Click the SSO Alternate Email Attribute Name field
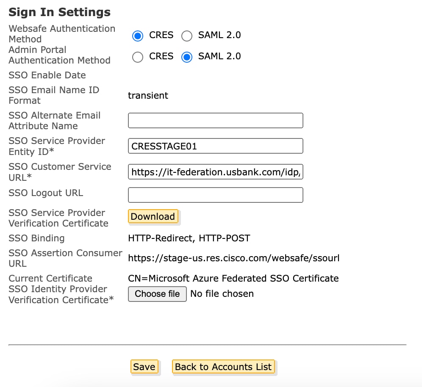Viewport: 422px width, 387px height. [215, 120]
